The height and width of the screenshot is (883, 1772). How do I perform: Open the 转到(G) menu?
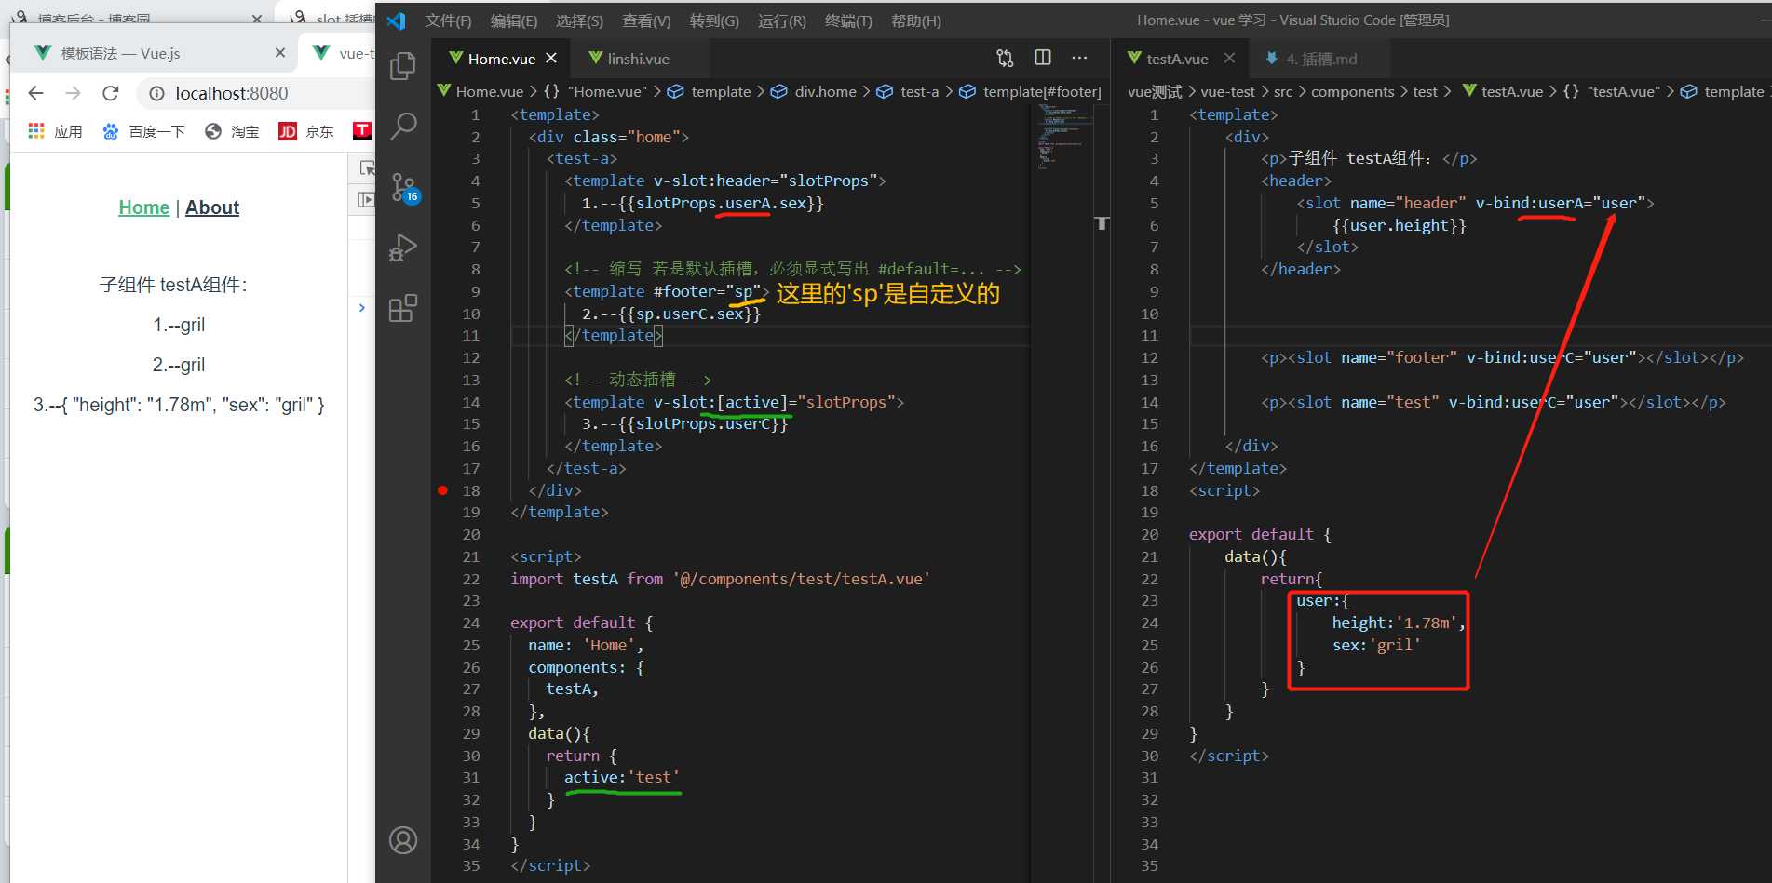pos(714,20)
